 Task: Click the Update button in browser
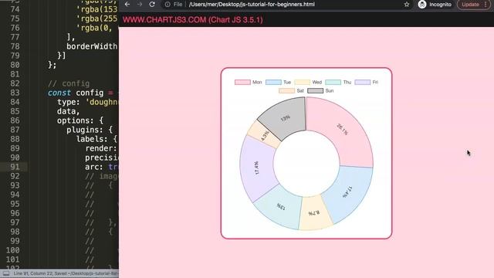(x=470, y=5)
